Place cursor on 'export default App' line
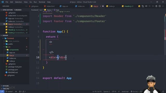 pos(57,78)
